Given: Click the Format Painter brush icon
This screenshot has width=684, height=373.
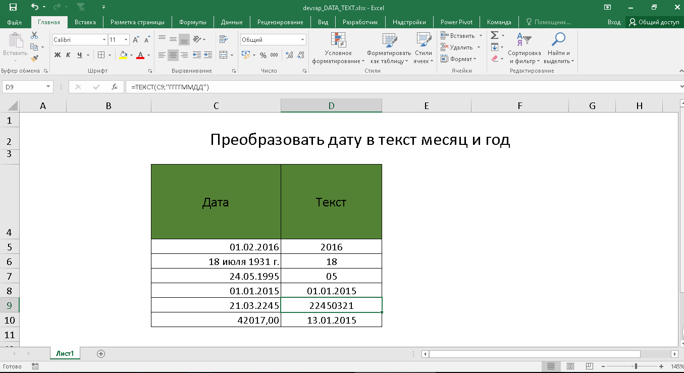Looking at the screenshot, I should pos(34,59).
